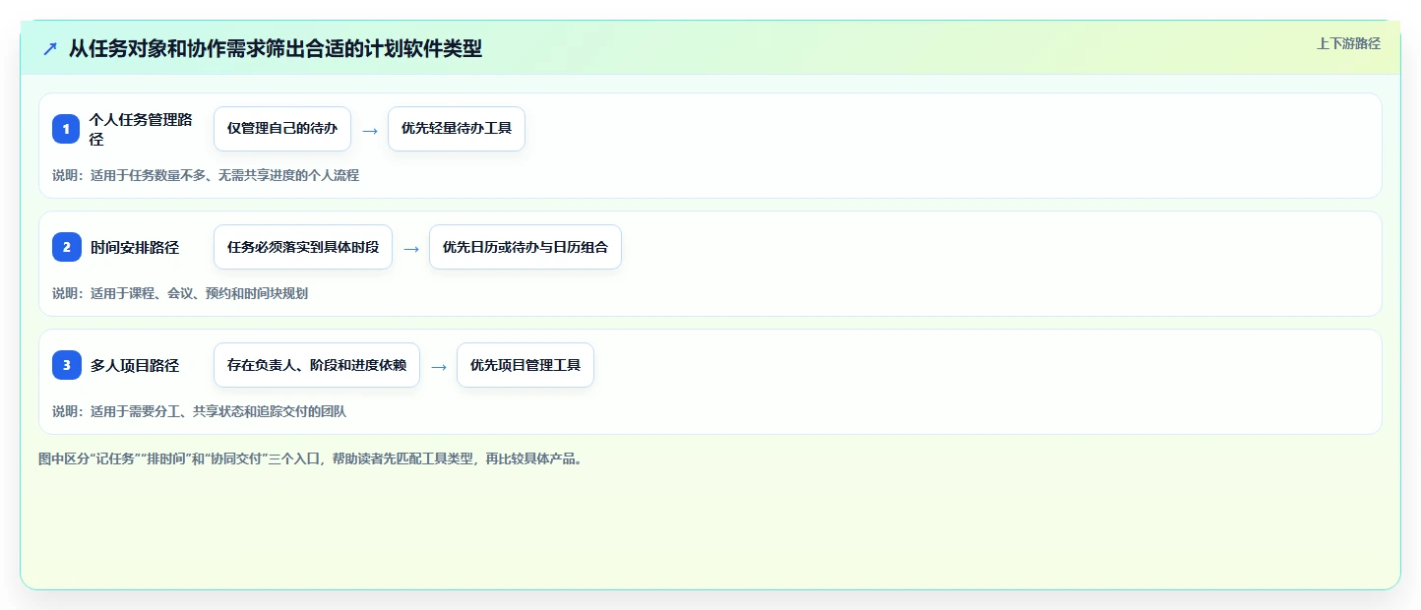Viewport: 1421px width, 610px height.
Task: Click the 时间安排路径 heading
Action: pyautogui.click(x=135, y=247)
